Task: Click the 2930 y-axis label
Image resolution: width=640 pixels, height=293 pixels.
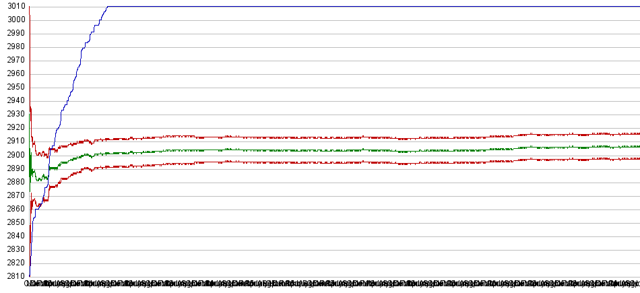Action: tap(13, 115)
